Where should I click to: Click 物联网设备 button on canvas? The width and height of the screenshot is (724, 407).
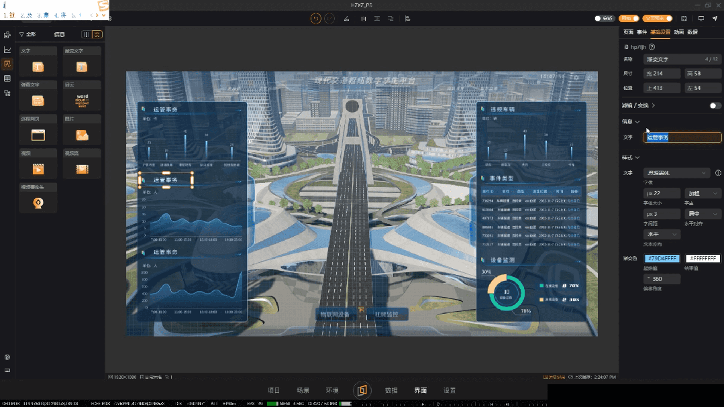335,314
